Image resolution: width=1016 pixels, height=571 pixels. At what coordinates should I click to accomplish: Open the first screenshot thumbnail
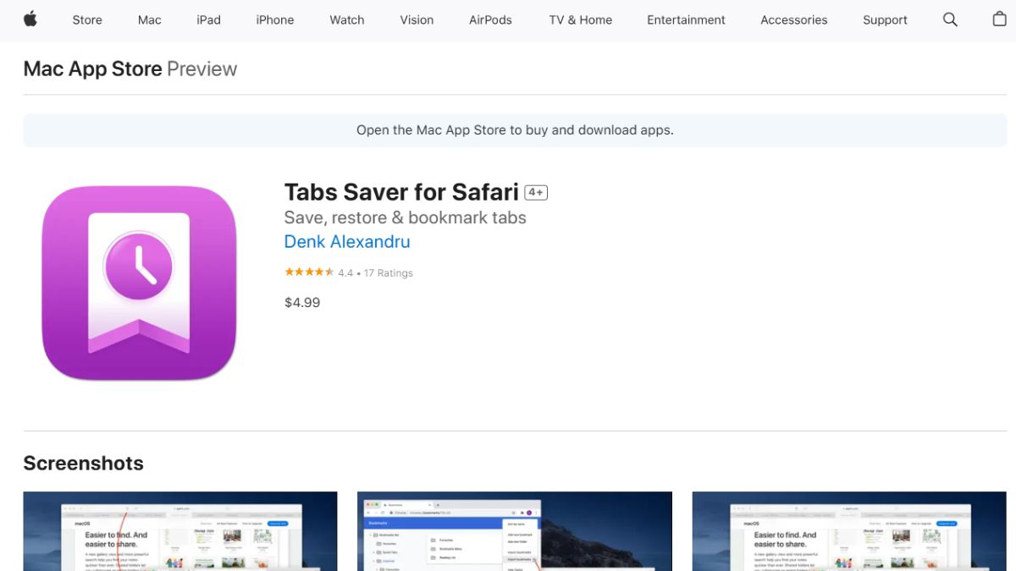pos(180,531)
